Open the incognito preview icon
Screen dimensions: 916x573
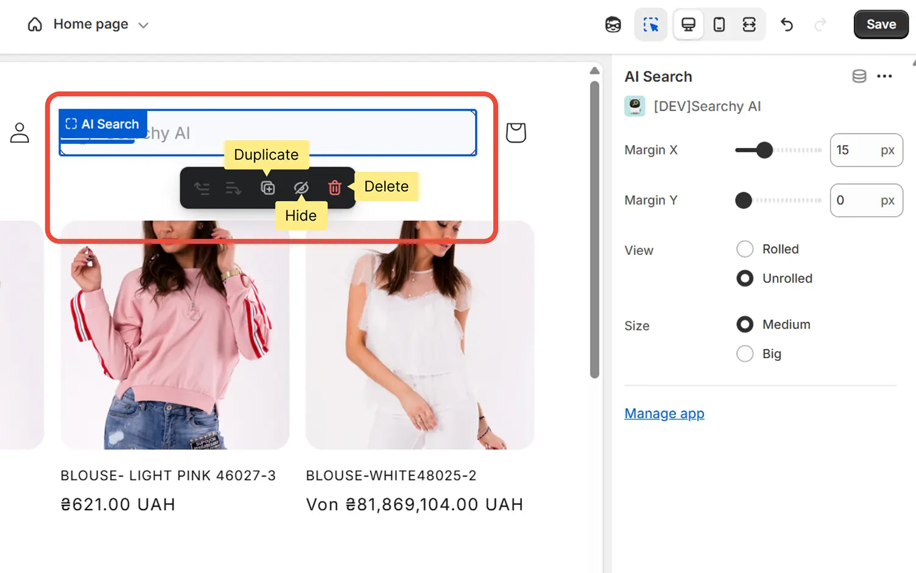613,24
